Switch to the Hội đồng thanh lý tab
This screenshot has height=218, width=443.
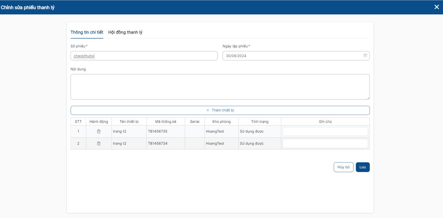point(125,32)
